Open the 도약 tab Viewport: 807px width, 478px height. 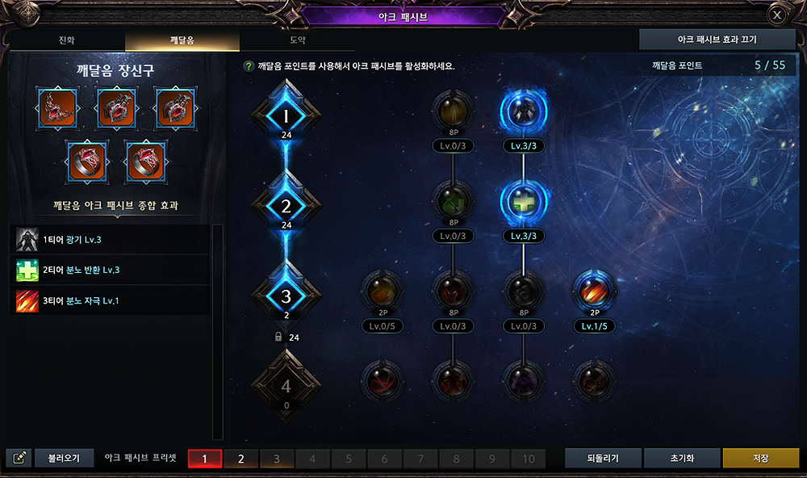(298, 40)
